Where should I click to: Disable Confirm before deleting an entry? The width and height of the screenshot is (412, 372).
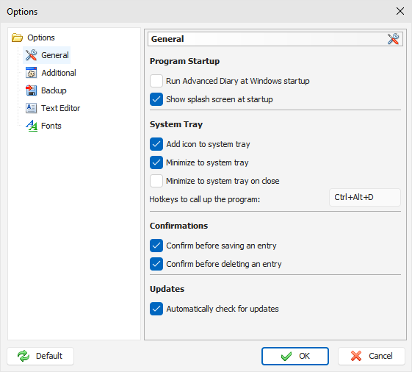[156, 264]
